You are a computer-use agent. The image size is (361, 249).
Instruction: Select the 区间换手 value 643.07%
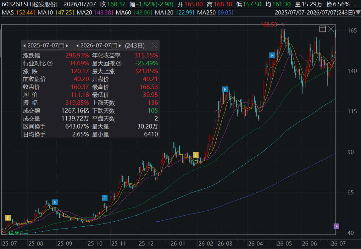click(x=77, y=127)
